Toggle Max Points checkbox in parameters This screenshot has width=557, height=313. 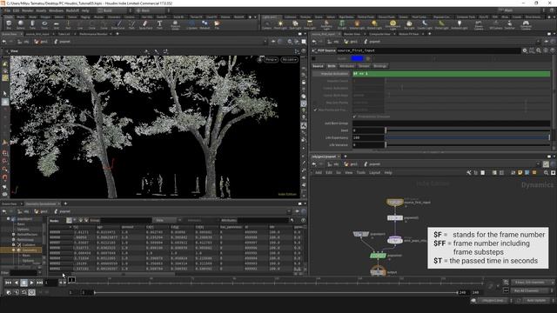click(315, 110)
